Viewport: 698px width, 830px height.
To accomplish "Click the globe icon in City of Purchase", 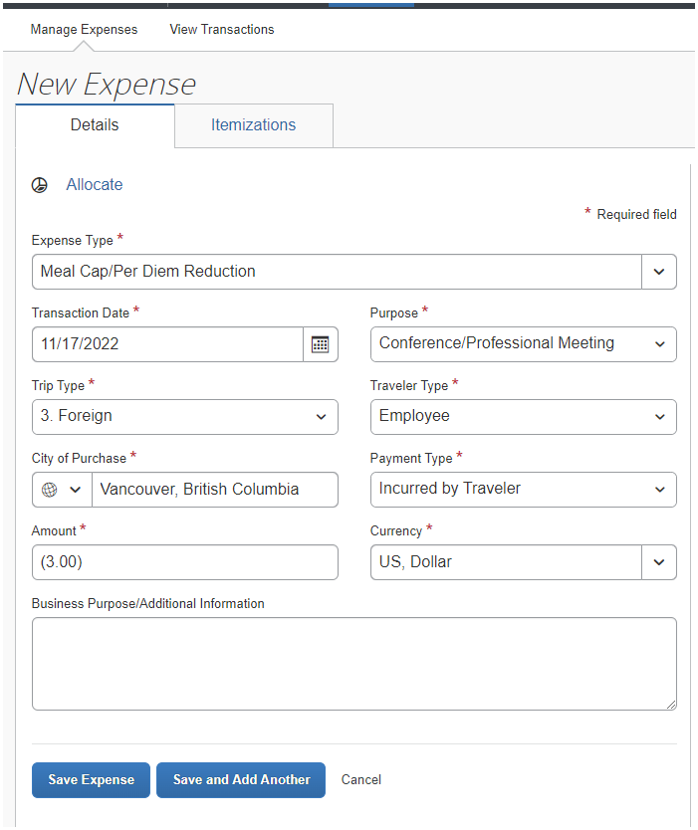I will coord(49,490).
